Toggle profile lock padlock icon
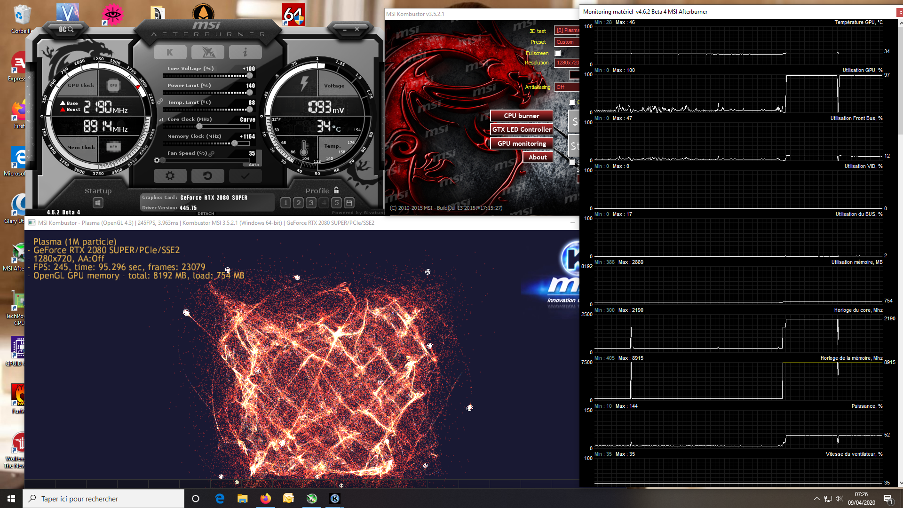 tap(336, 190)
